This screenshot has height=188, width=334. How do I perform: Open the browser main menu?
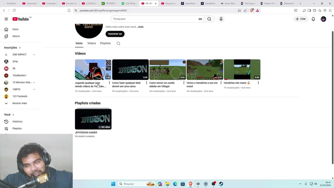(x=330, y=10)
